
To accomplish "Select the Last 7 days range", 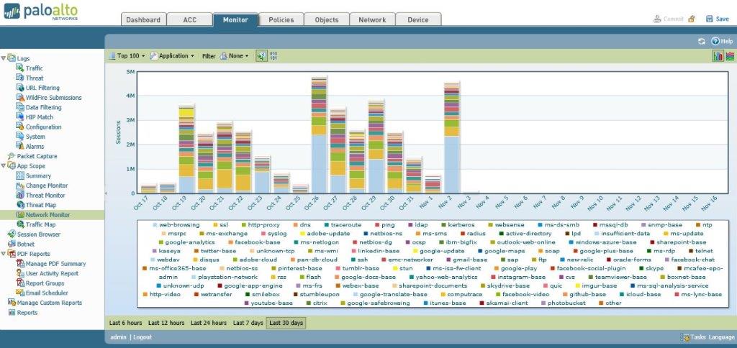I will tap(248, 323).
